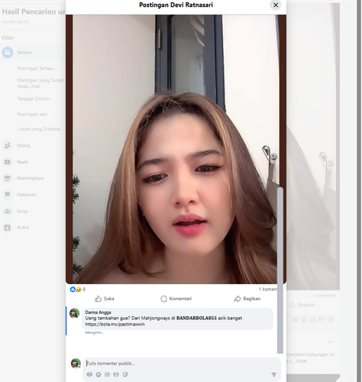
Task: Open the Postingan dari filter dropdown
Action: (x=32, y=115)
